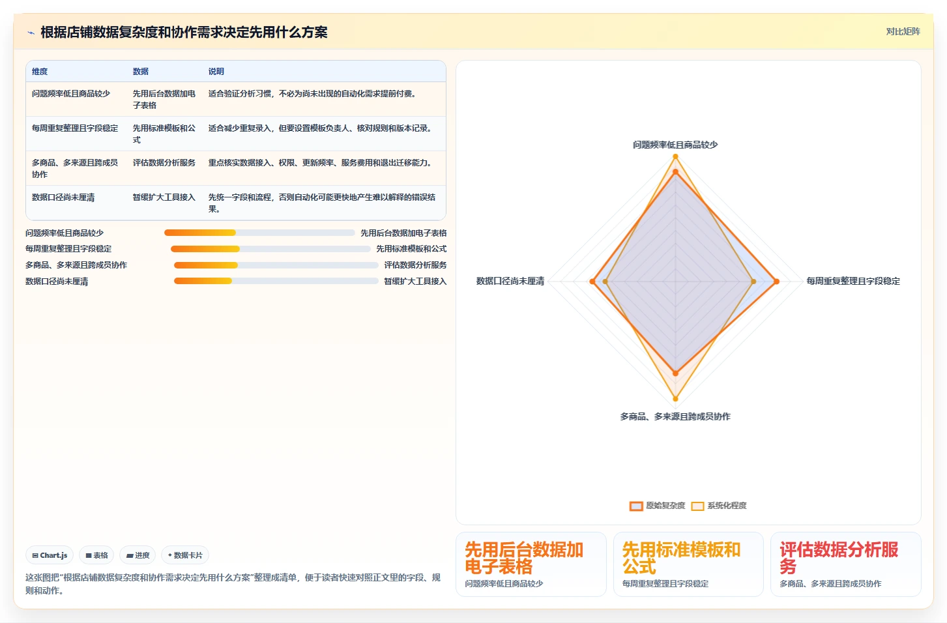Click description starting 适合减少重复录入

tap(320, 128)
